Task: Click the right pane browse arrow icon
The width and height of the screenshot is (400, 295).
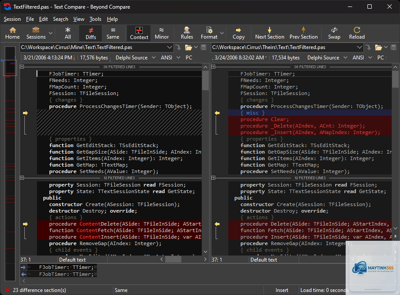Action: pyautogui.click(x=368, y=47)
